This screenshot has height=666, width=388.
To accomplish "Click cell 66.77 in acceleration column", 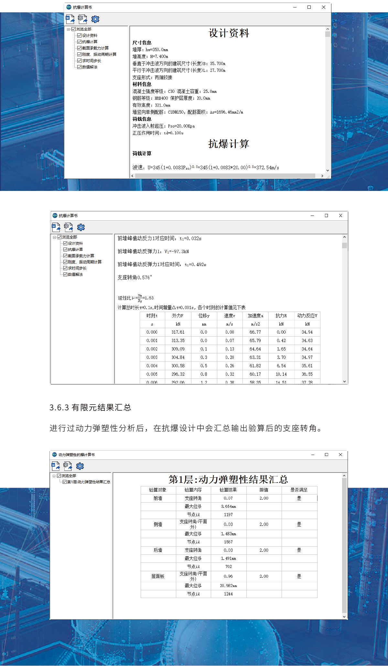I will (255, 332).
